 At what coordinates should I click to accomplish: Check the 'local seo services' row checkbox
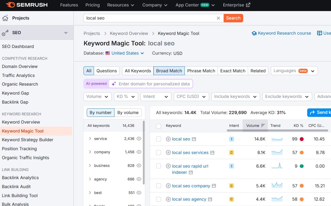tap(158, 153)
